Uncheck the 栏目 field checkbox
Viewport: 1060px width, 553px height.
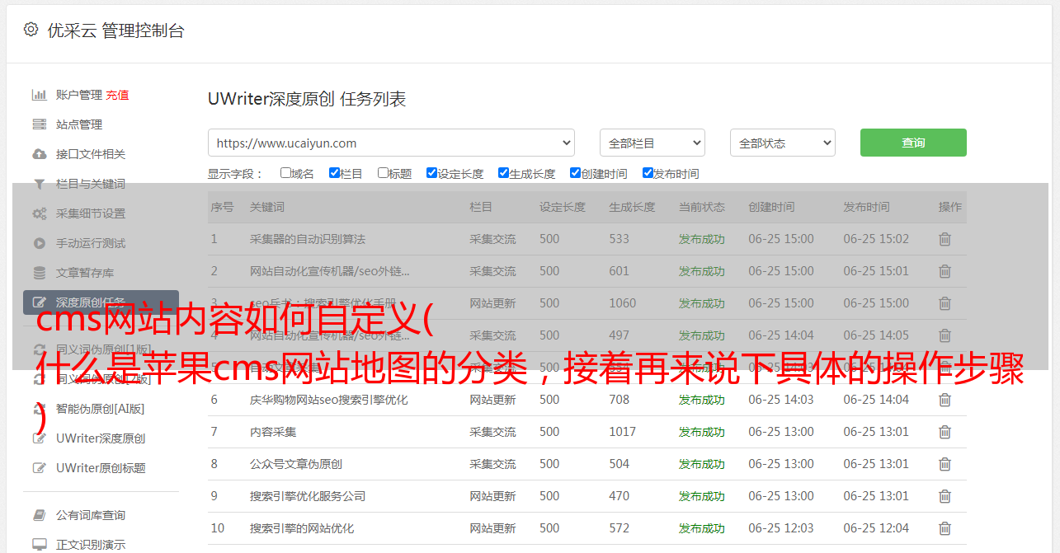click(334, 173)
